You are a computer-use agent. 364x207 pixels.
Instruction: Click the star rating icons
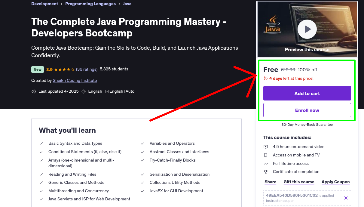(64, 70)
